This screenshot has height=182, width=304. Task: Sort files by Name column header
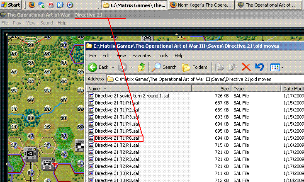point(139,89)
